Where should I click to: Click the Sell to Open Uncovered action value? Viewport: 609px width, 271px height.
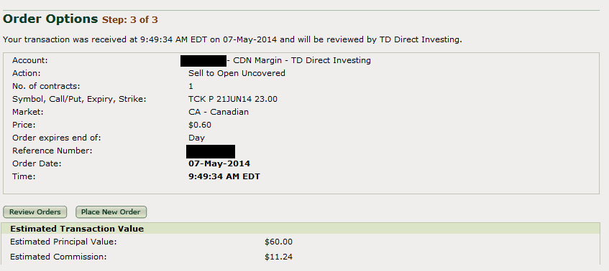point(237,73)
